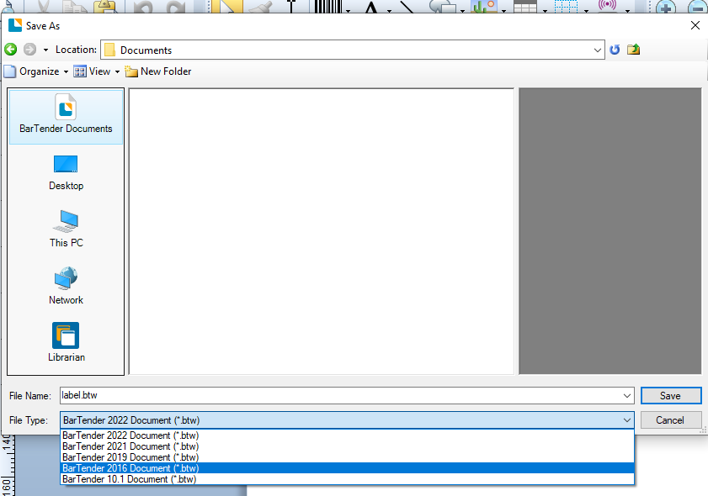708x496 pixels.
Task: Open the View menu
Action: [x=97, y=71]
